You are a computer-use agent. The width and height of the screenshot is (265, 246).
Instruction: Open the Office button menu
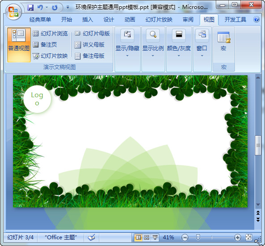13,12
